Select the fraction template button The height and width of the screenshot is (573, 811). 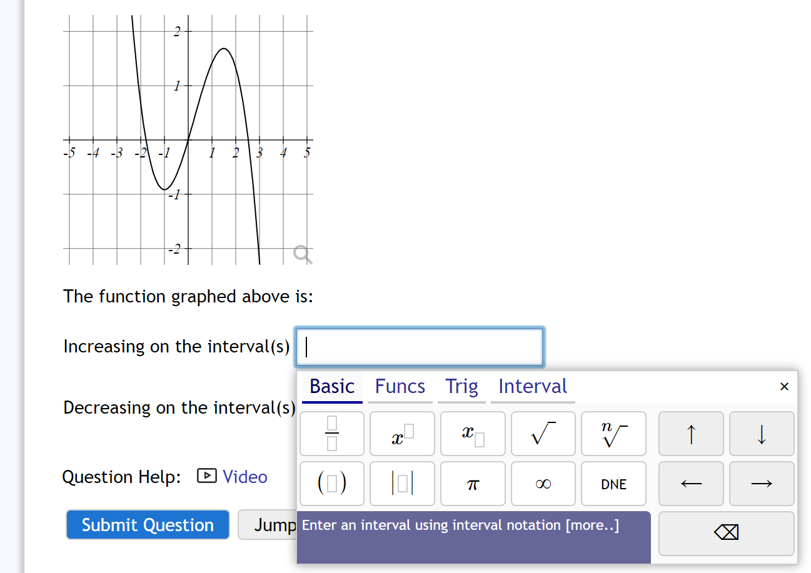pos(331,433)
